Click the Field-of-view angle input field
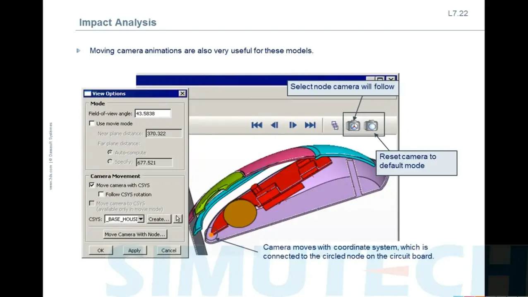 tap(153, 113)
